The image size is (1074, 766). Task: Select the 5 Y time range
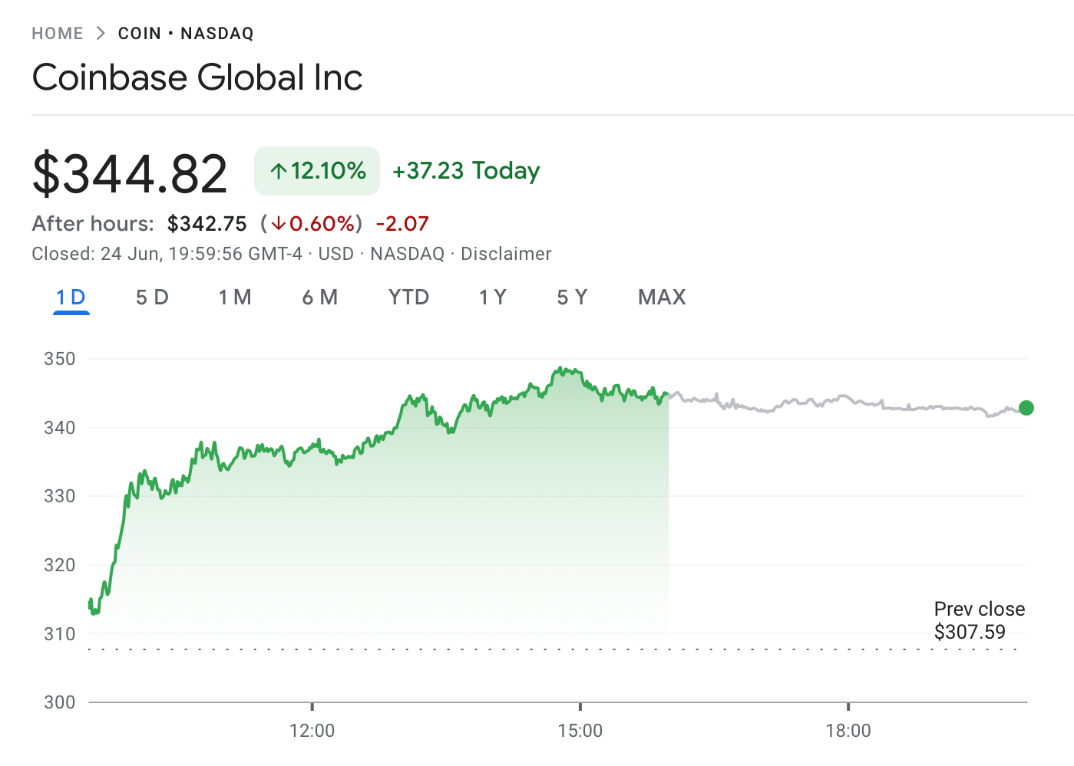(572, 298)
